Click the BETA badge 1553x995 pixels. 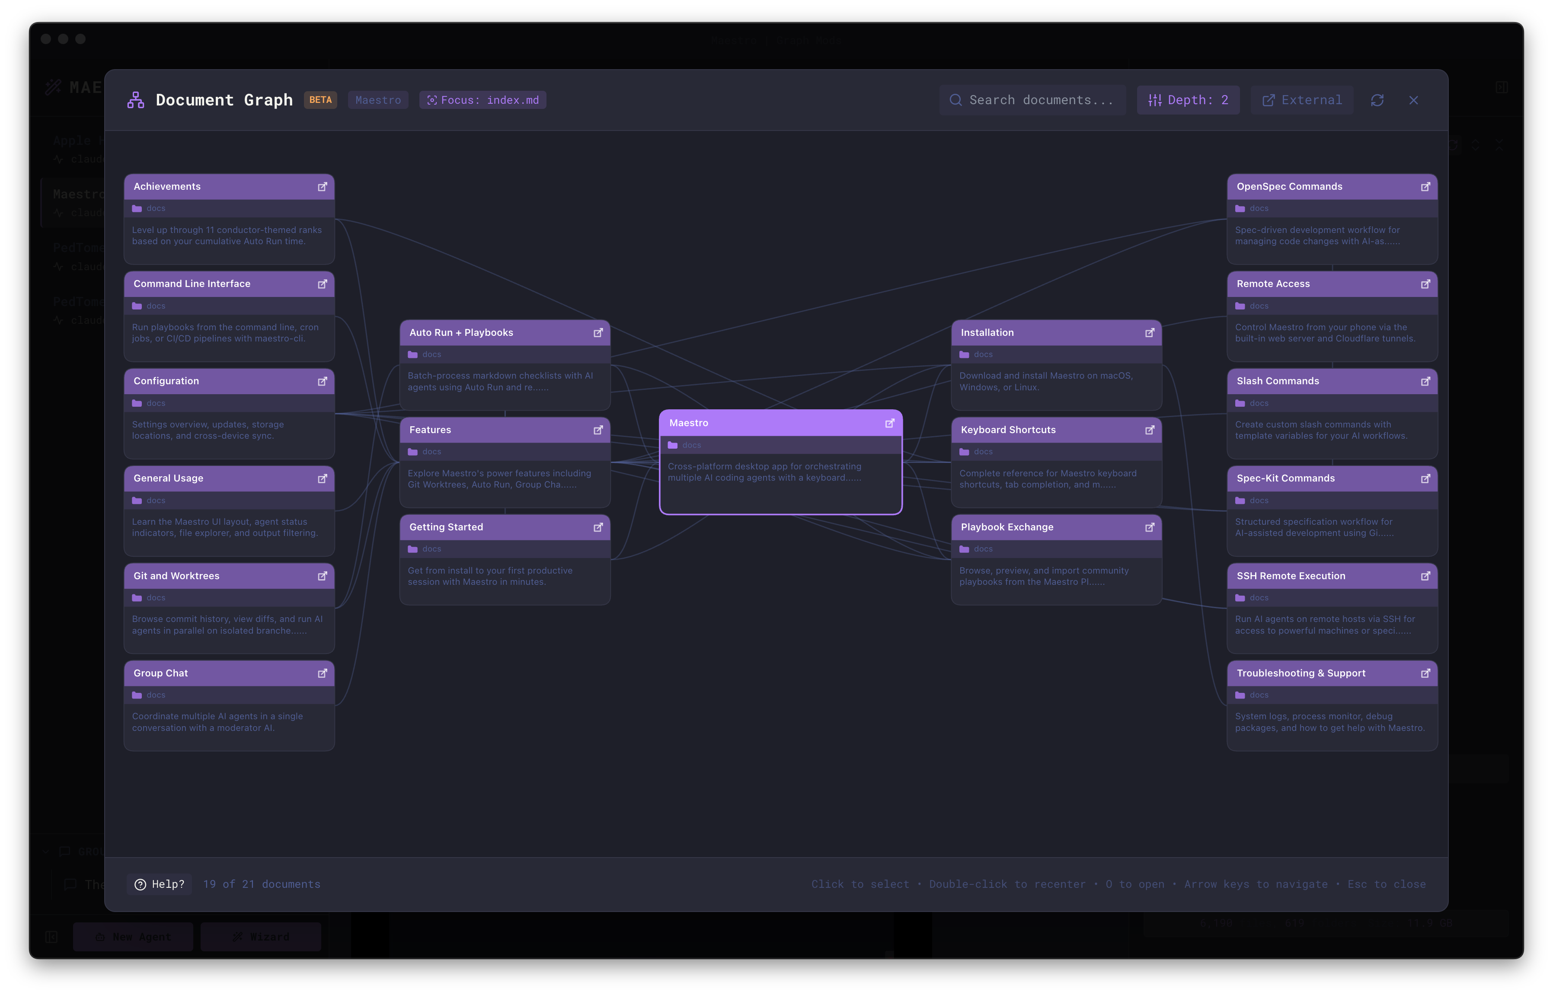[320, 100]
